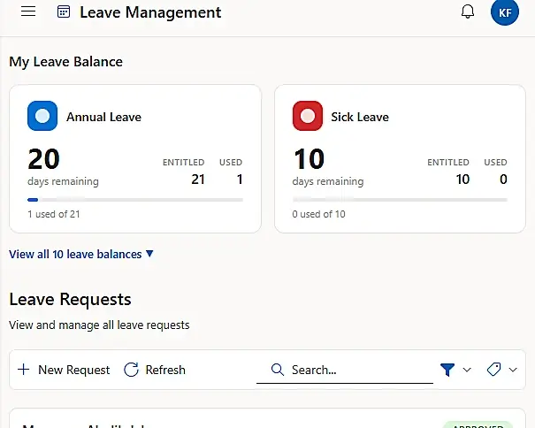Viewport: 535px width, 428px height.
Task: Click the '0 used of 10' text
Action: 318,214
